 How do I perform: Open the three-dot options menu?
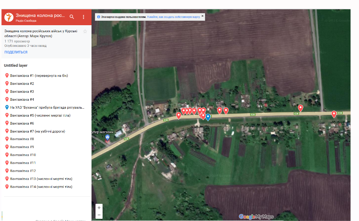click(x=84, y=17)
